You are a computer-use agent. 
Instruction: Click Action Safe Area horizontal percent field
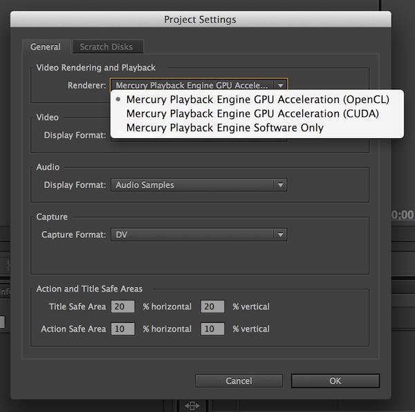pyautogui.click(x=123, y=328)
